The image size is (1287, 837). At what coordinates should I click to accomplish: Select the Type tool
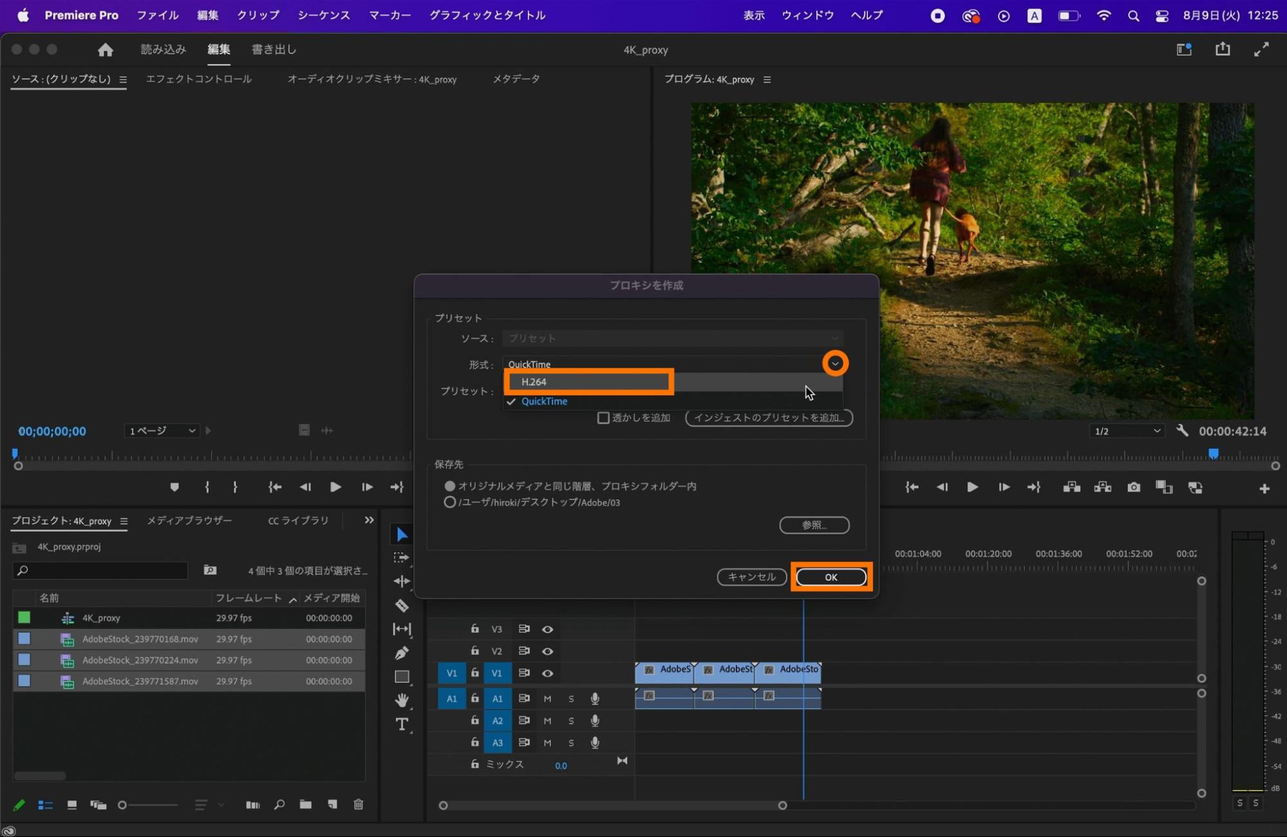coord(402,724)
